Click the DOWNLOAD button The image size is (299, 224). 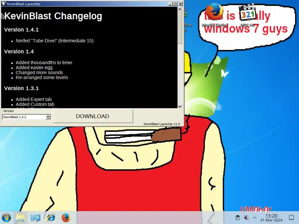pyautogui.click(x=93, y=116)
